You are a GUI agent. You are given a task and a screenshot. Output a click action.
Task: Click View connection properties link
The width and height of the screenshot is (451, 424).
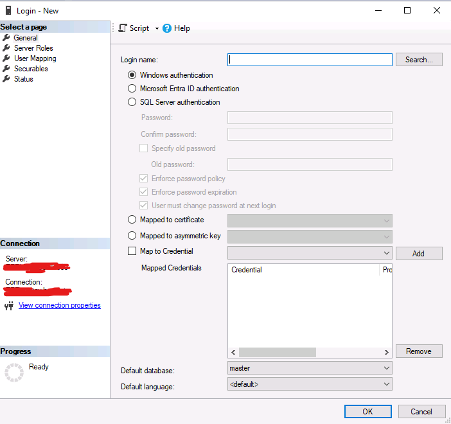(60, 305)
